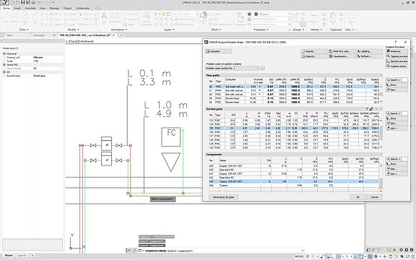Switch to the Insert ribbon tab
The image size is (416, 260).
pos(17,8)
